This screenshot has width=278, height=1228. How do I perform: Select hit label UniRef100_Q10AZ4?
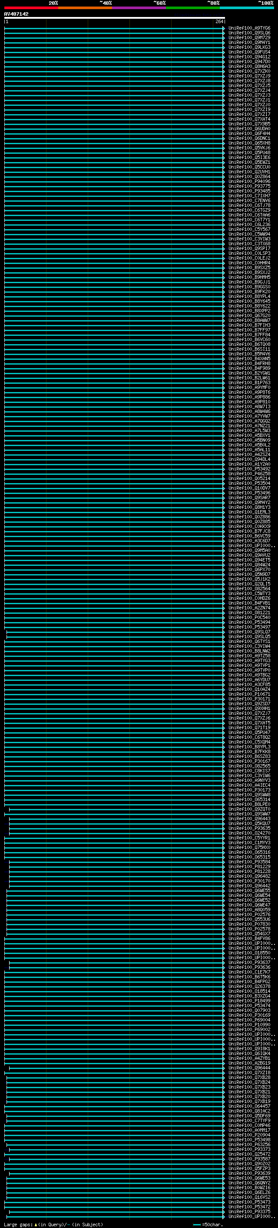pyautogui.click(x=249, y=689)
